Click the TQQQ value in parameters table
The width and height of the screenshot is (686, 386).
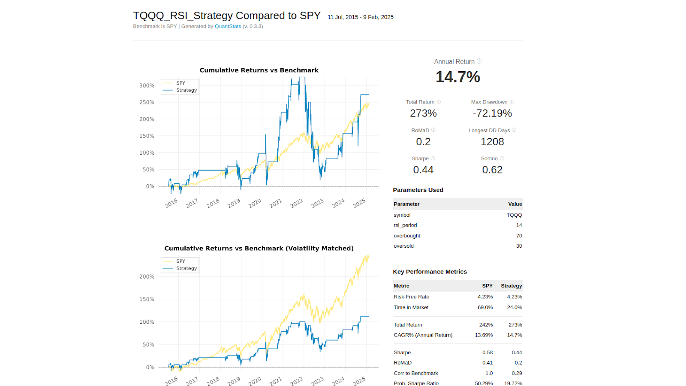pyautogui.click(x=514, y=215)
